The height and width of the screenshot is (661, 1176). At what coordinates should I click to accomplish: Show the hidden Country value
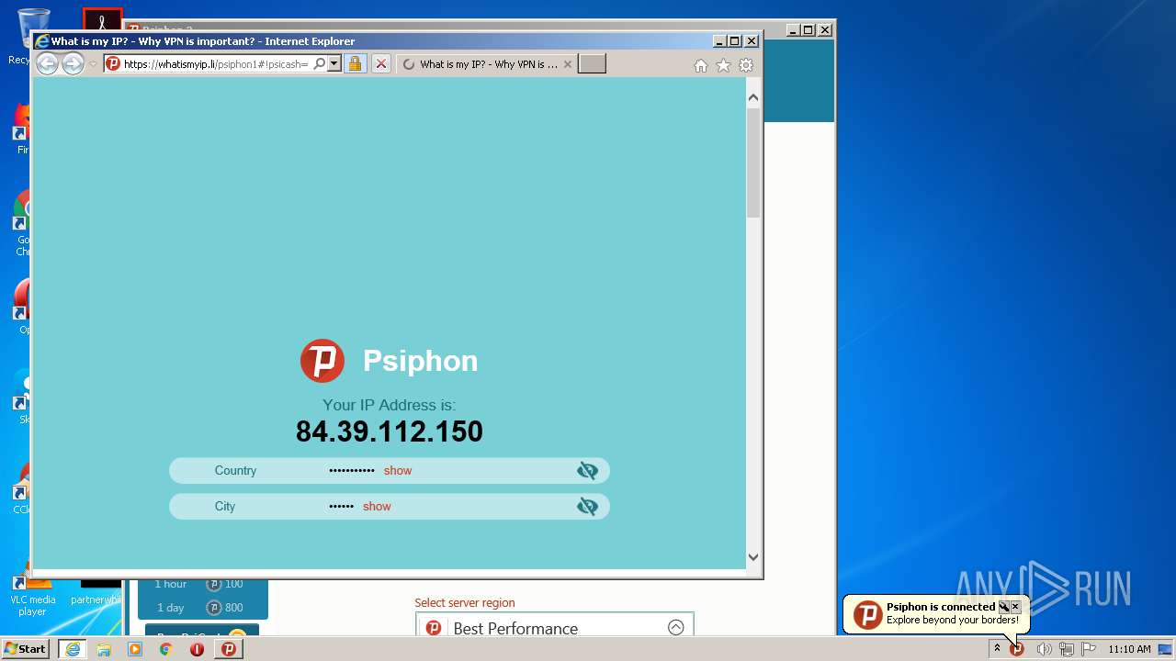pyautogui.click(x=398, y=471)
